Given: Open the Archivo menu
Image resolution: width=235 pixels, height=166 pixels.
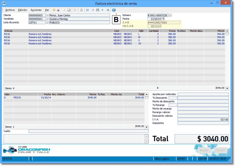Looking at the screenshot, I should [10, 10].
